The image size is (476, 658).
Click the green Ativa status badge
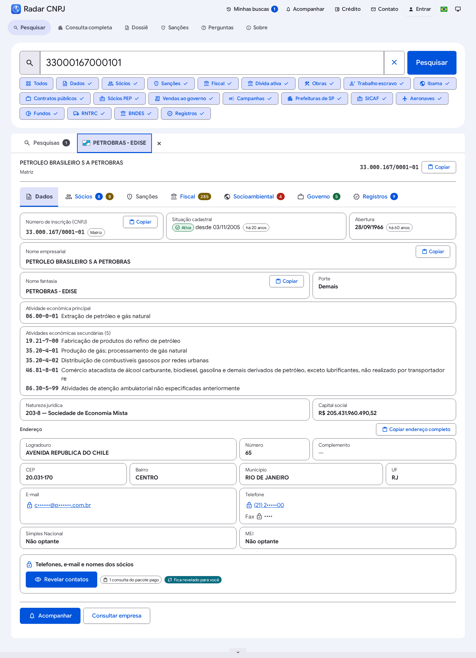click(183, 228)
